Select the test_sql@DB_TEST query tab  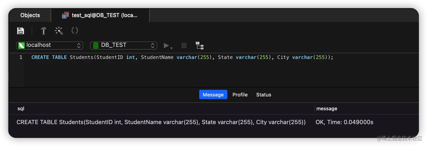[100, 15]
